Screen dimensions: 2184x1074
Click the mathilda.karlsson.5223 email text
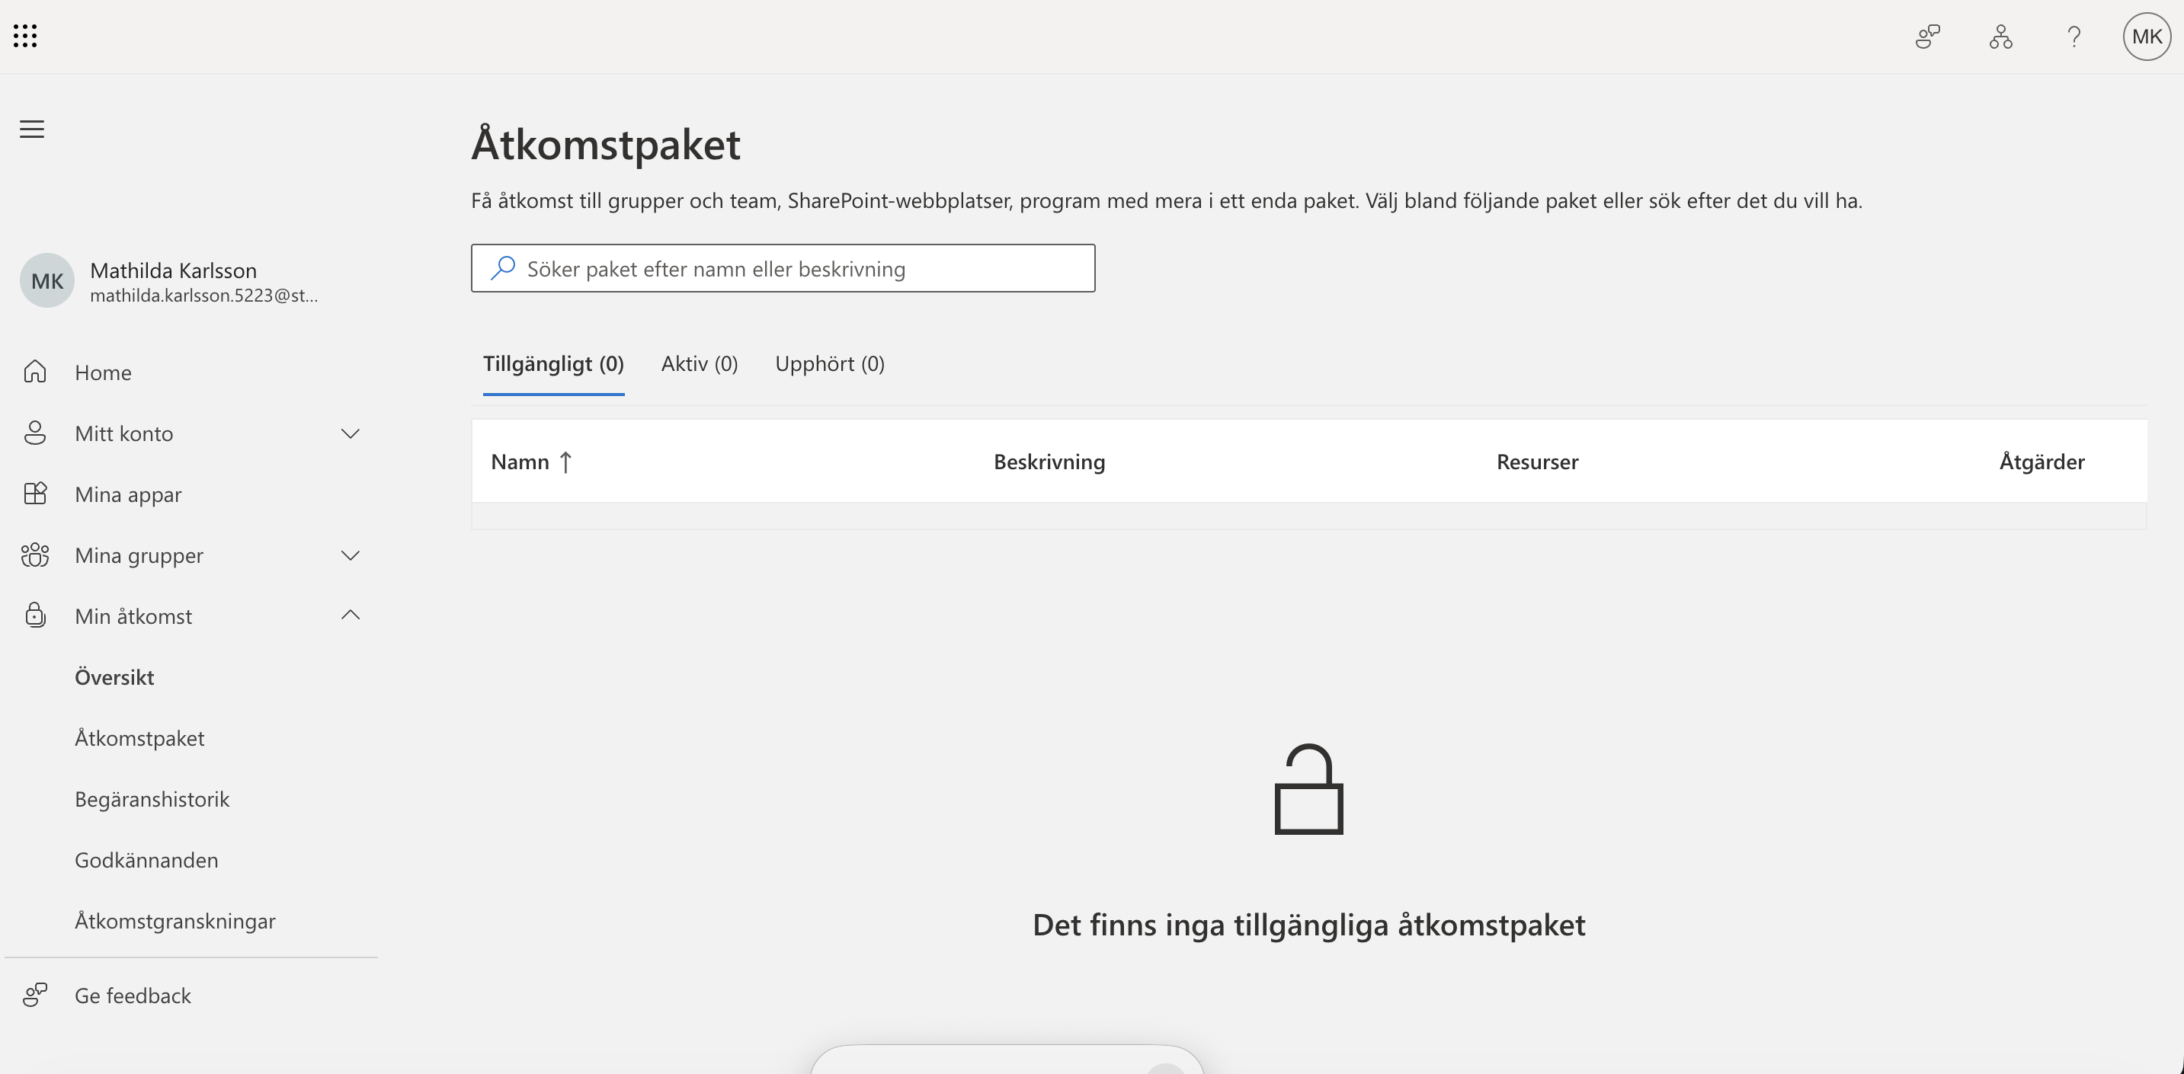pyautogui.click(x=203, y=296)
